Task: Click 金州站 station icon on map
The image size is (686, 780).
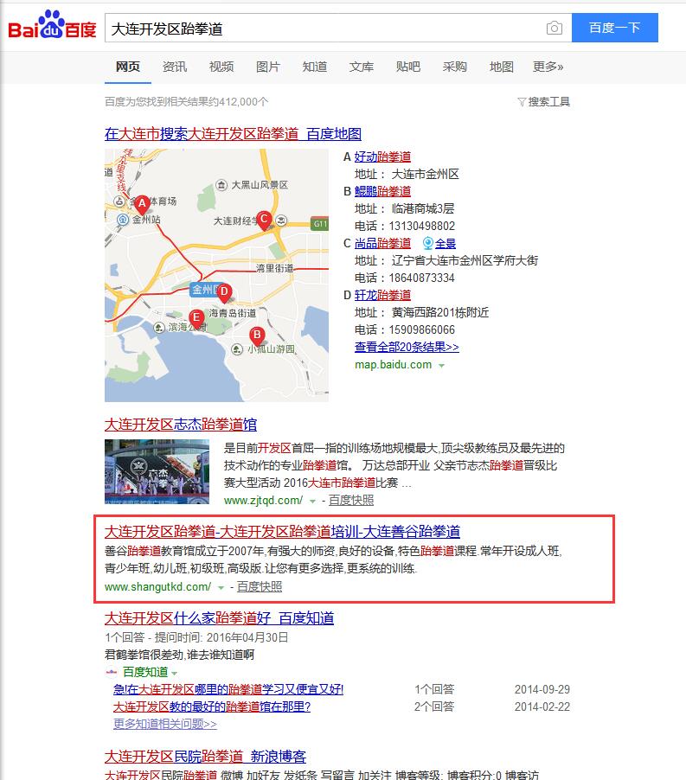Action: [122, 220]
